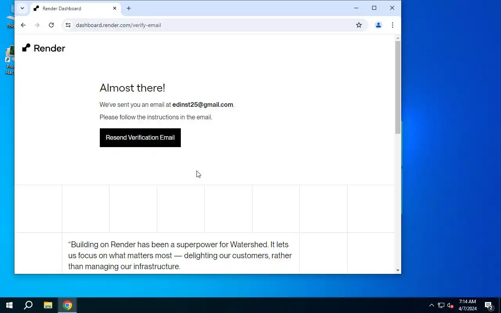Viewport: 501px width, 313px height.
Task: Click scrollbar up arrow
Action: point(398,38)
